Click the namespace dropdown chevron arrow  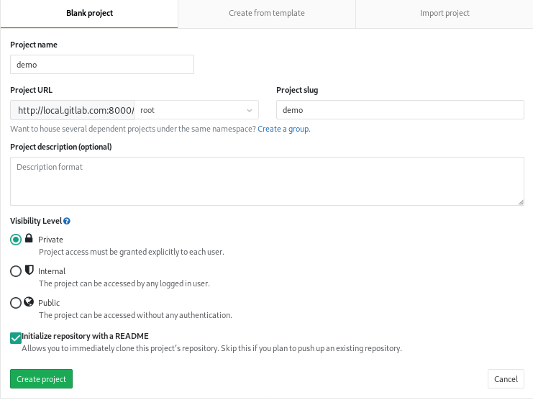[x=250, y=110]
